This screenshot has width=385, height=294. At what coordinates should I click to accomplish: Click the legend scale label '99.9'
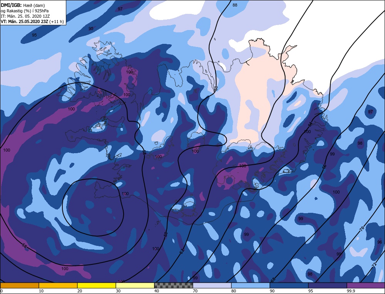click(350, 291)
